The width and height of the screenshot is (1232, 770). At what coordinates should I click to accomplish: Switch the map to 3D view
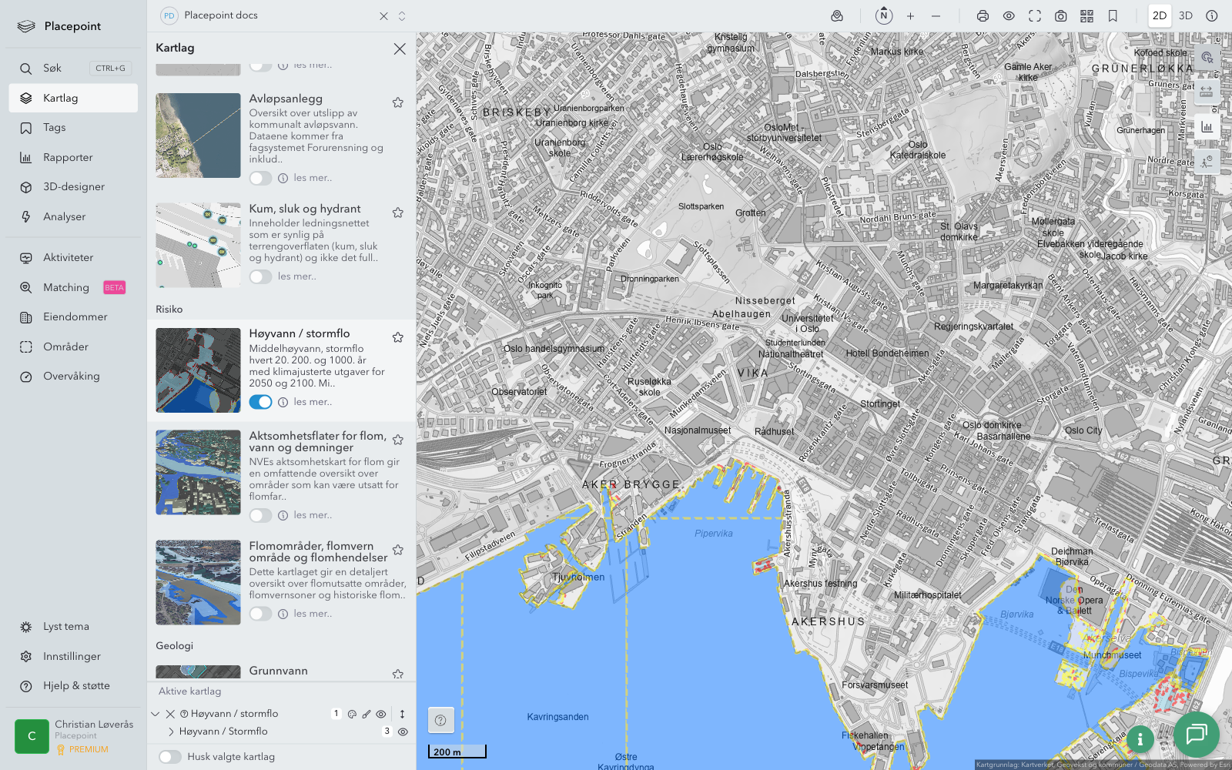tap(1185, 16)
